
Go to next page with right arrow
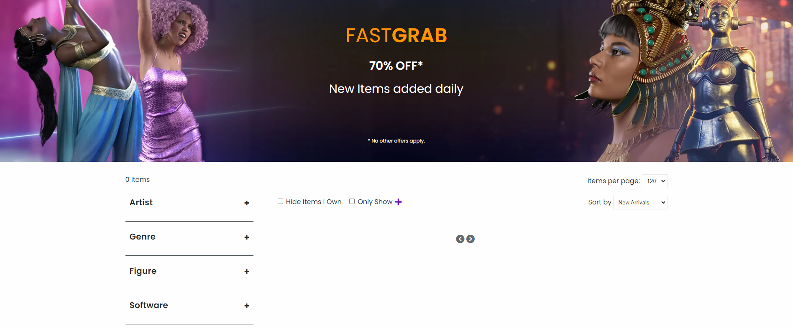[471, 239]
